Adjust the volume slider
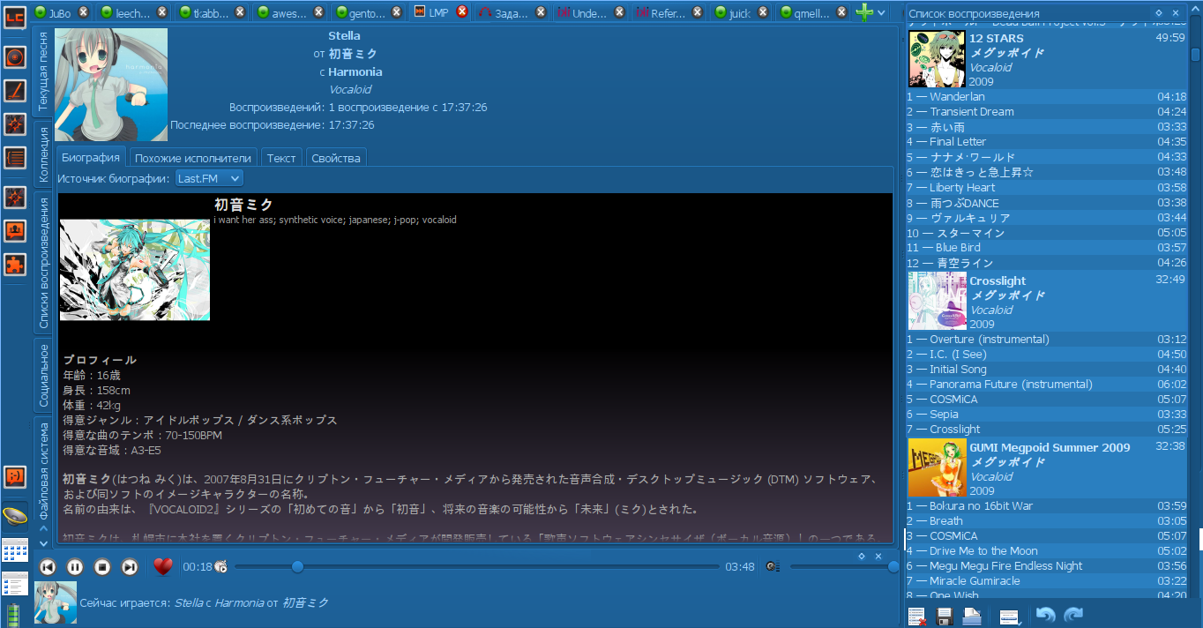 click(x=844, y=566)
